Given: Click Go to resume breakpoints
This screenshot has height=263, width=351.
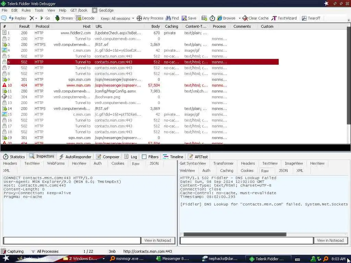Looking at the screenshot, I should [45, 18].
